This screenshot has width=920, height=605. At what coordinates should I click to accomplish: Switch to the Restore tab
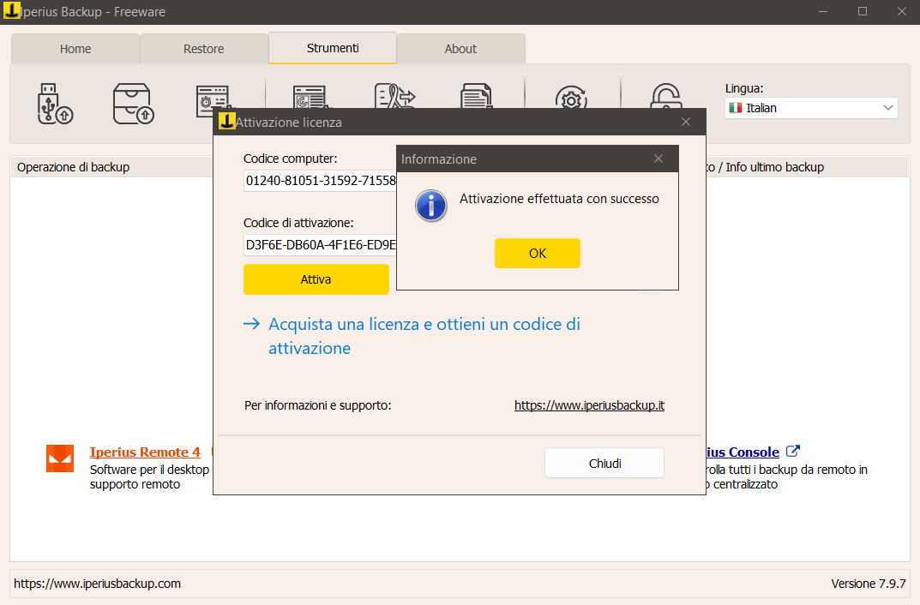point(203,49)
